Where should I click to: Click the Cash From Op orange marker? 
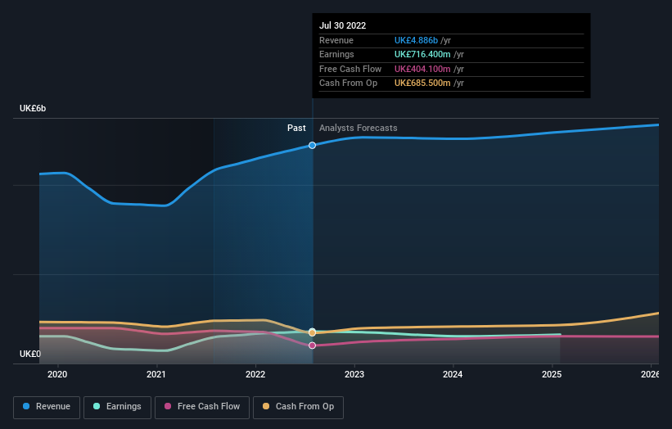pos(313,332)
